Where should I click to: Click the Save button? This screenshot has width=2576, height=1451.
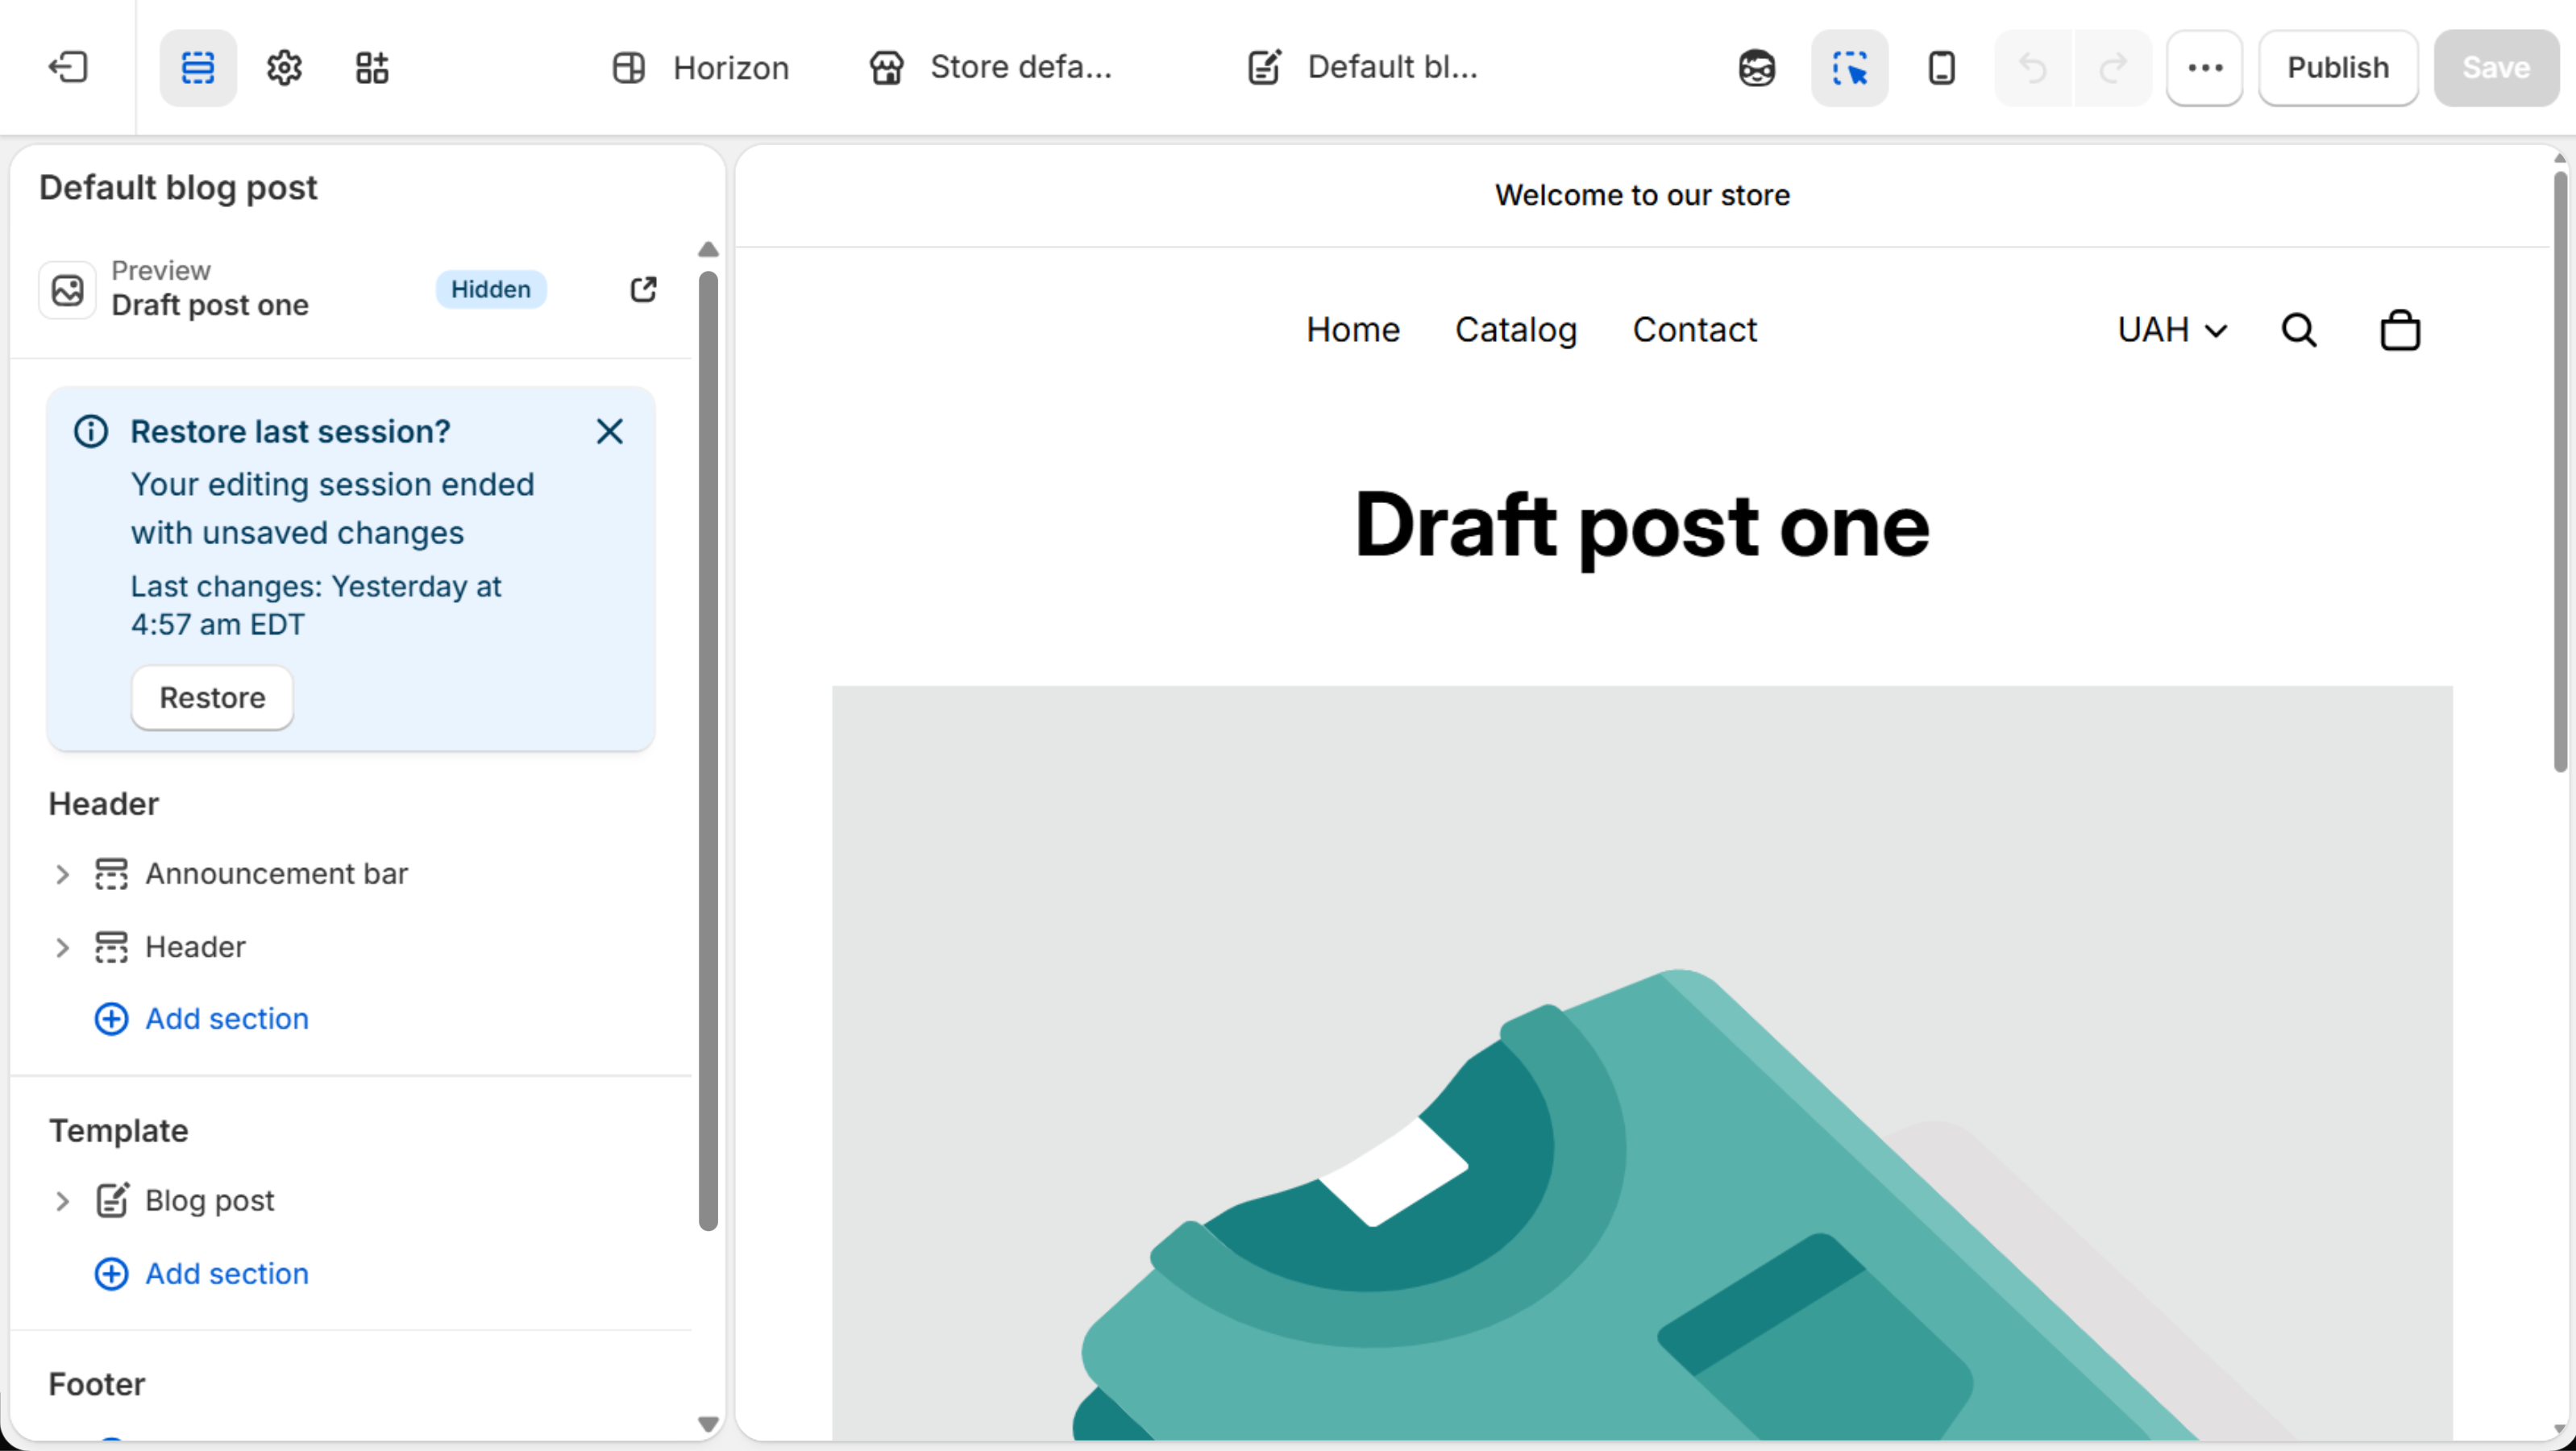click(2495, 67)
